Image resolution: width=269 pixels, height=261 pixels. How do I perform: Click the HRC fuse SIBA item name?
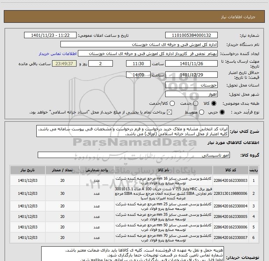point(163,193)
